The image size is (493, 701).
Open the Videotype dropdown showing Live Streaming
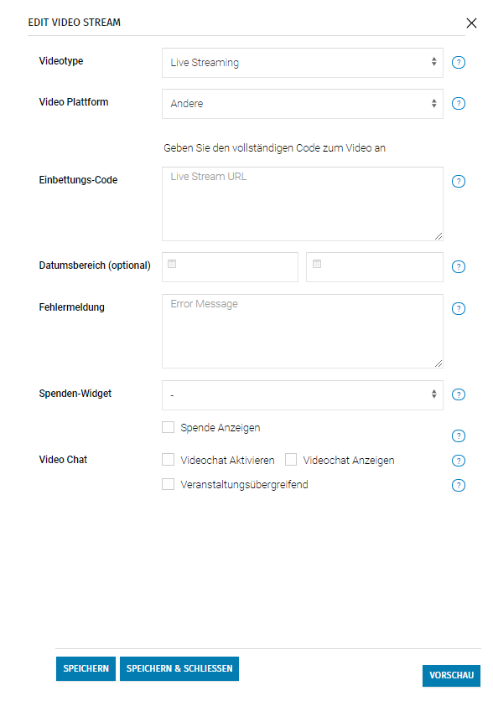coord(303,63)
